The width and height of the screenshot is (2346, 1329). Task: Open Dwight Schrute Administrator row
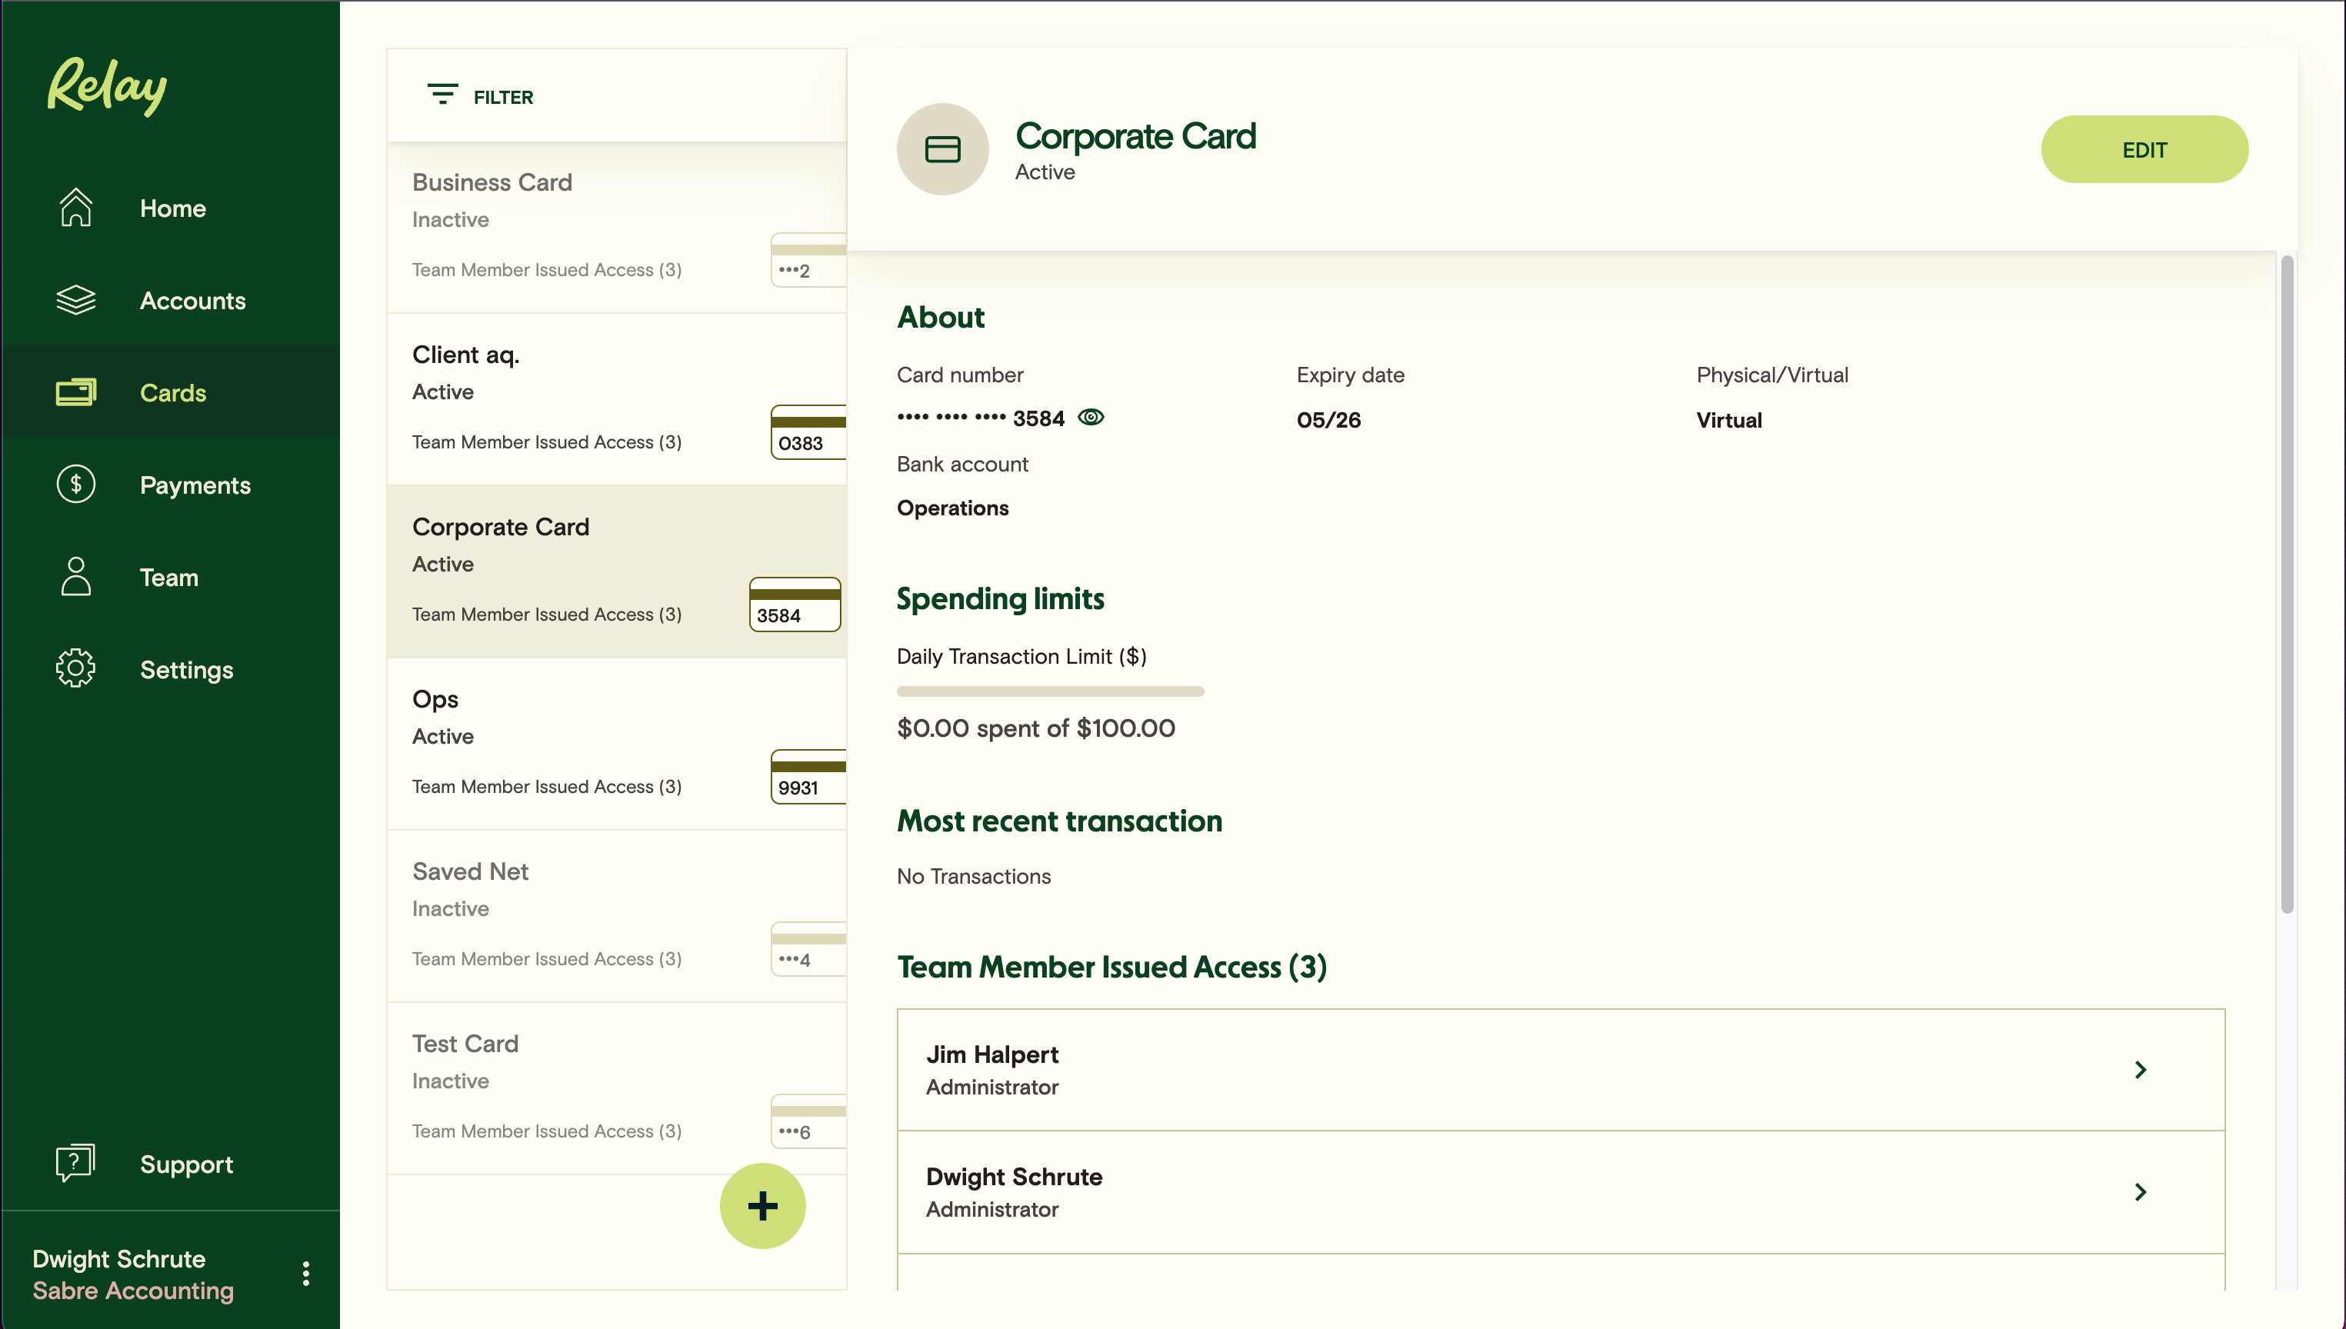pyautogui.click(x=1561, y=1192)
